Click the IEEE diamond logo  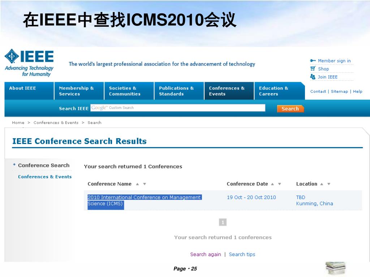[12, 56]
